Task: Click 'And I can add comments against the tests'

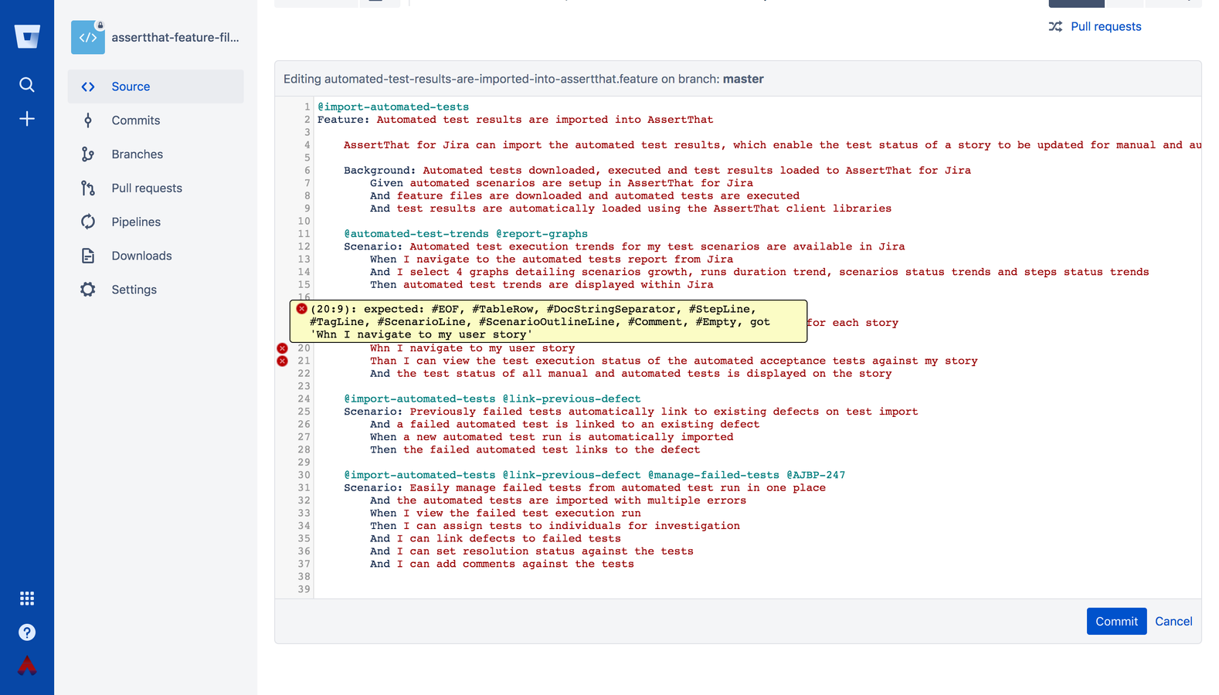Action: click(502, 564)
